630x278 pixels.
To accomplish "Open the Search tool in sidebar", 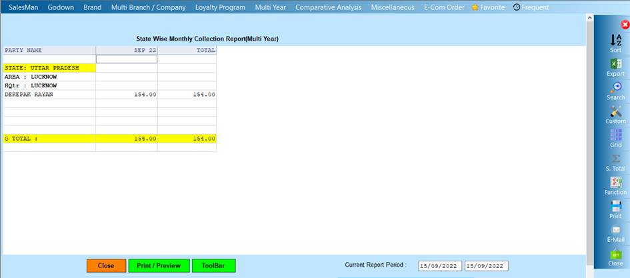I will click(615, 88).
